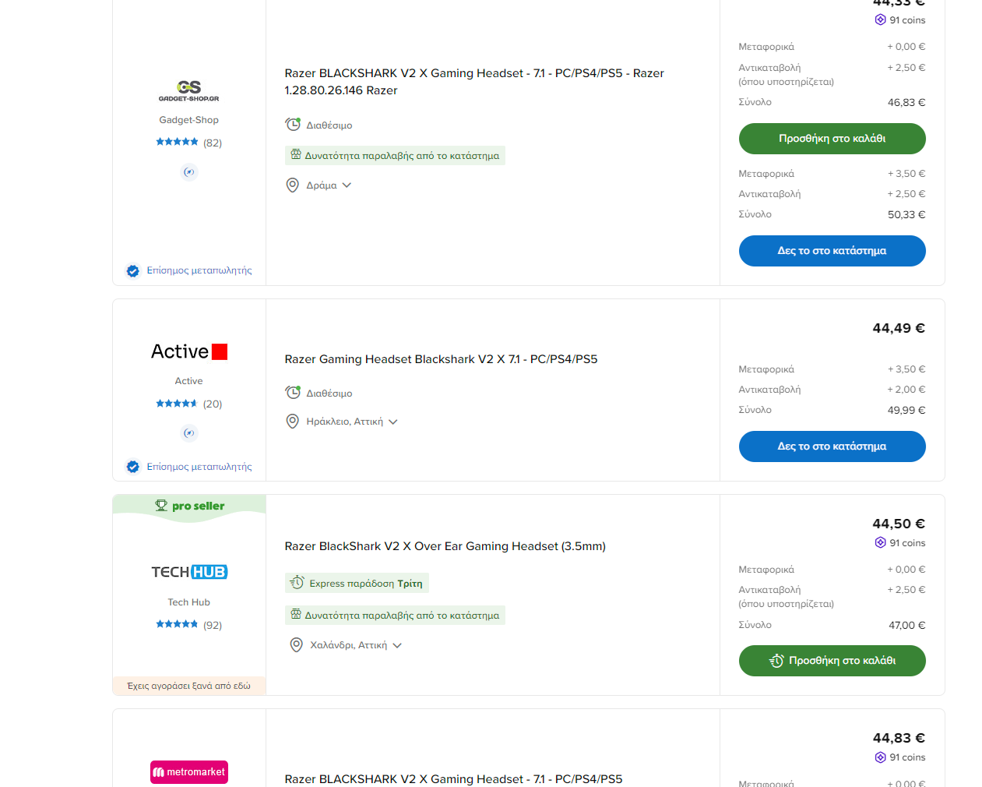Click the pro seller trophy icon

tap(161, 506)
